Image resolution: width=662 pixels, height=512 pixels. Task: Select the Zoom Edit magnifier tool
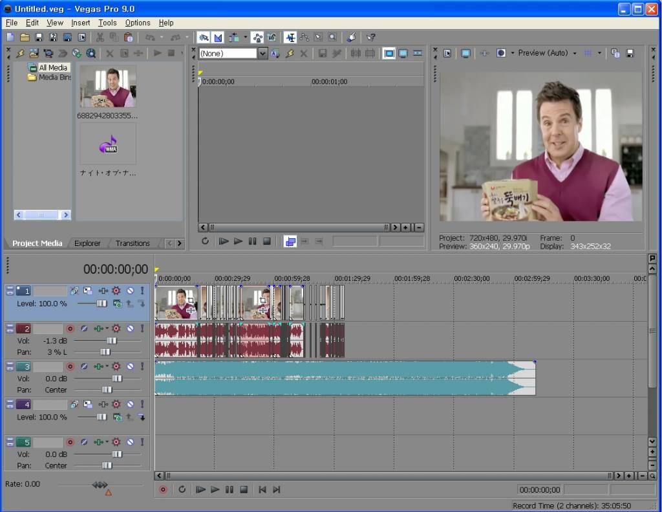click(x=333, y=38)
